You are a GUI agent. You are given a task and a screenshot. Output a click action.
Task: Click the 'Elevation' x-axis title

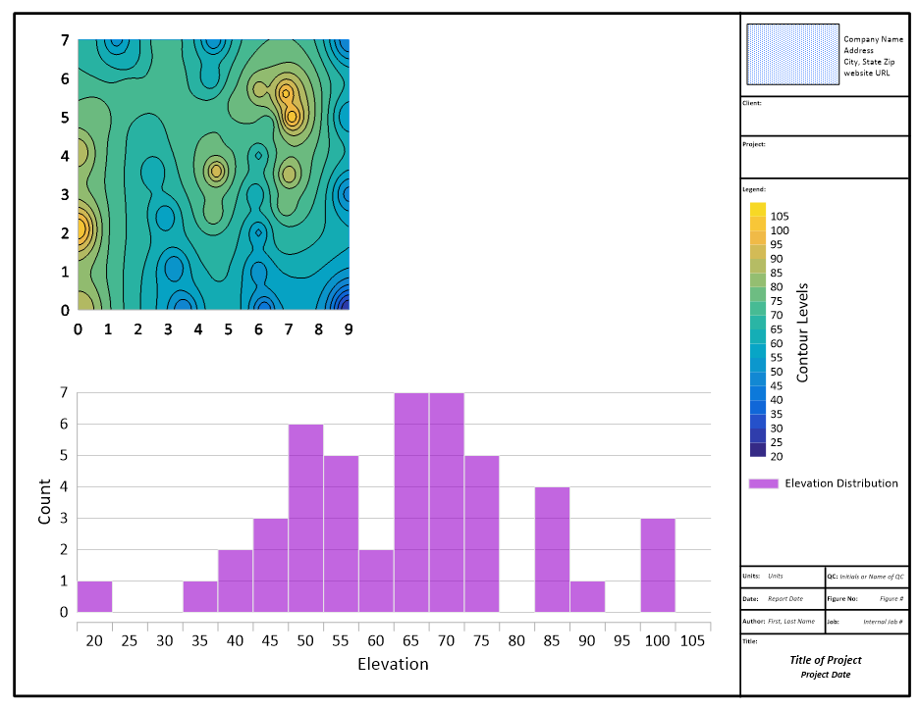point(393,664)
